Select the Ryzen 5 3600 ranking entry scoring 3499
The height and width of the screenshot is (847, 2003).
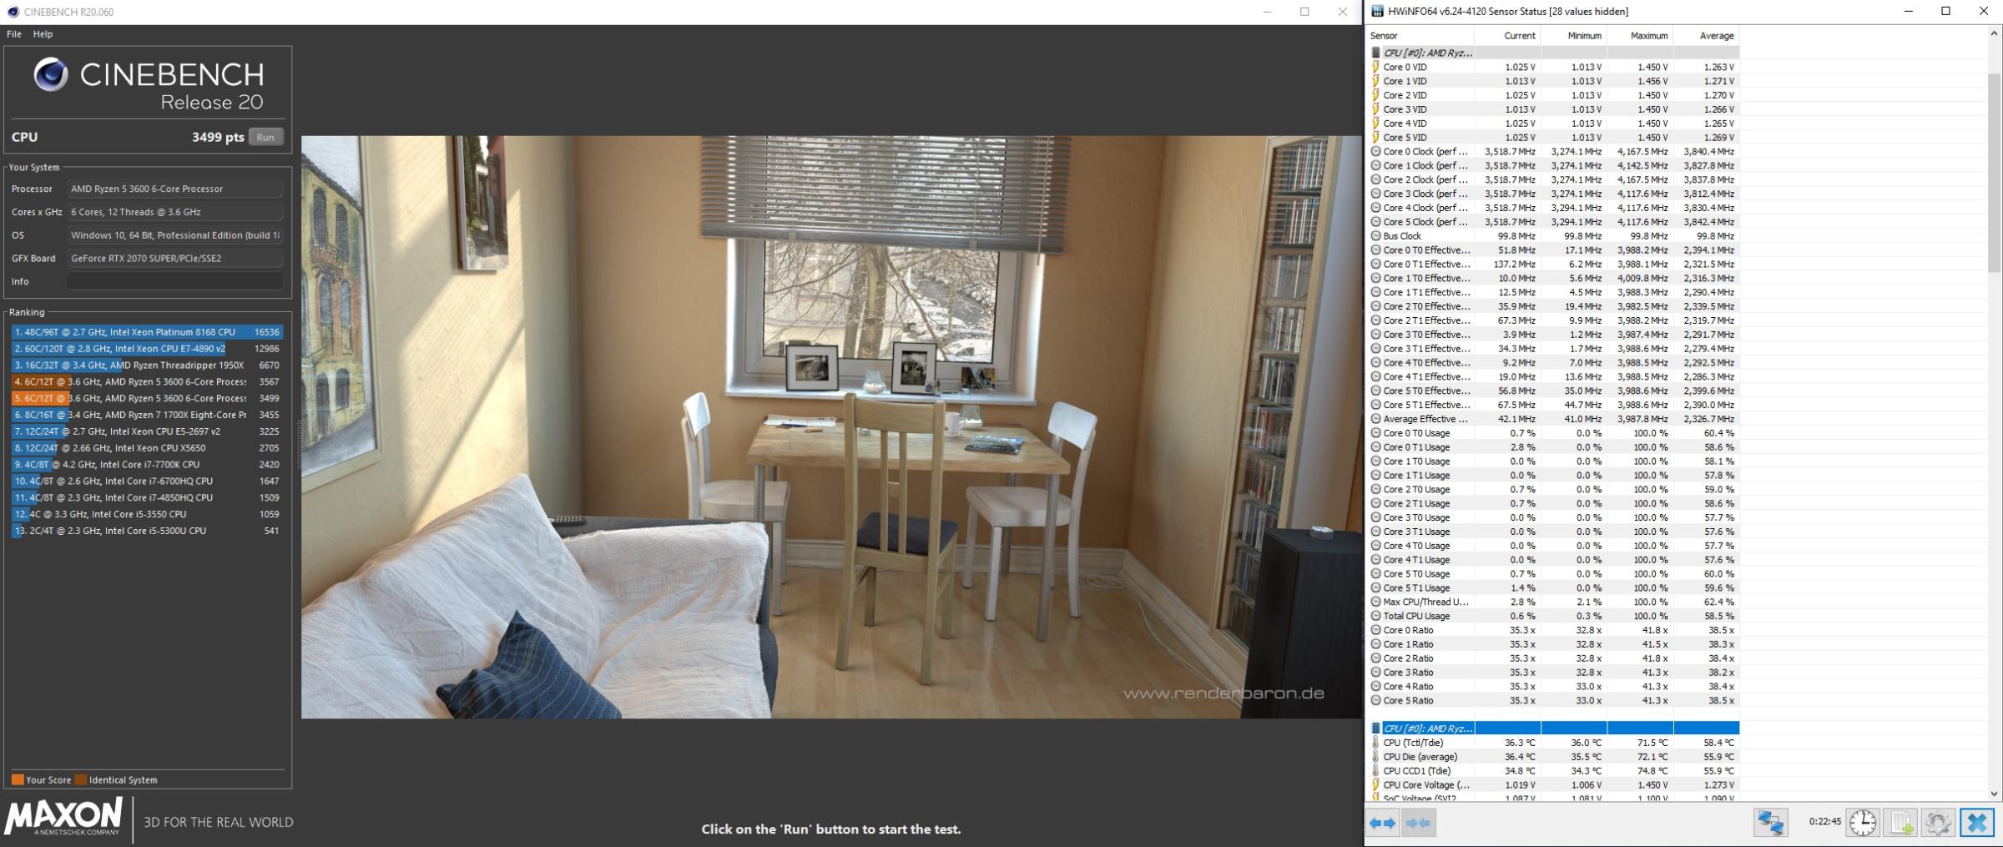coord(147,398)
